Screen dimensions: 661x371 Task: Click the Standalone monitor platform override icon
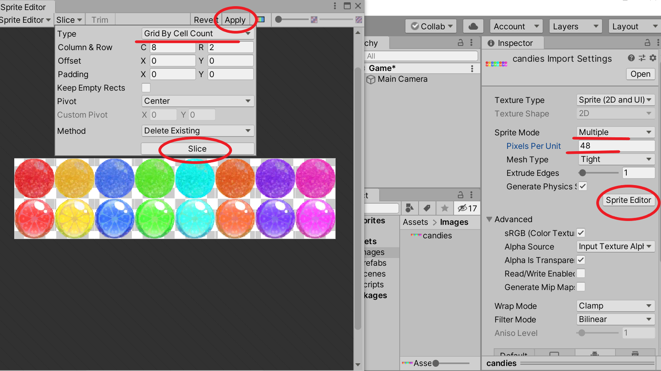(554, 353)
